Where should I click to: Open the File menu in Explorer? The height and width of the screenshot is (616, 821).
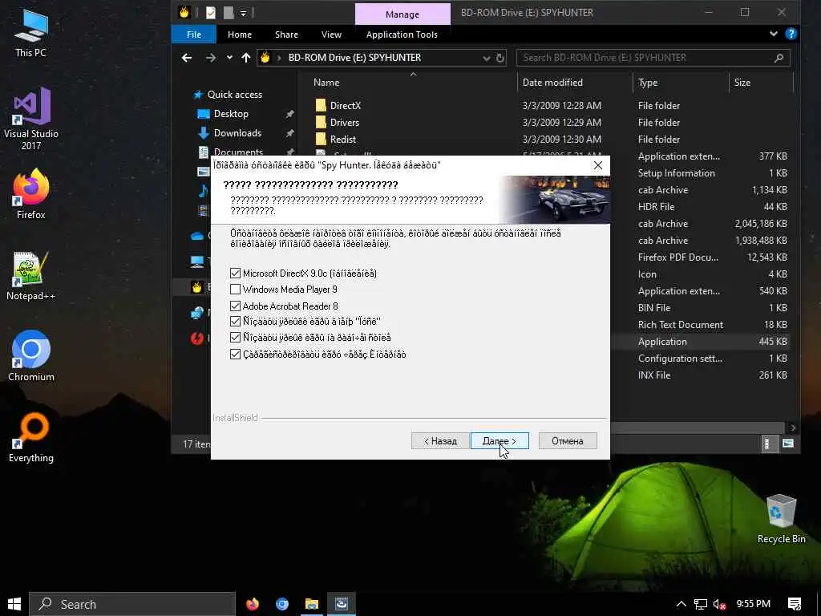click(x=194, y=34)
